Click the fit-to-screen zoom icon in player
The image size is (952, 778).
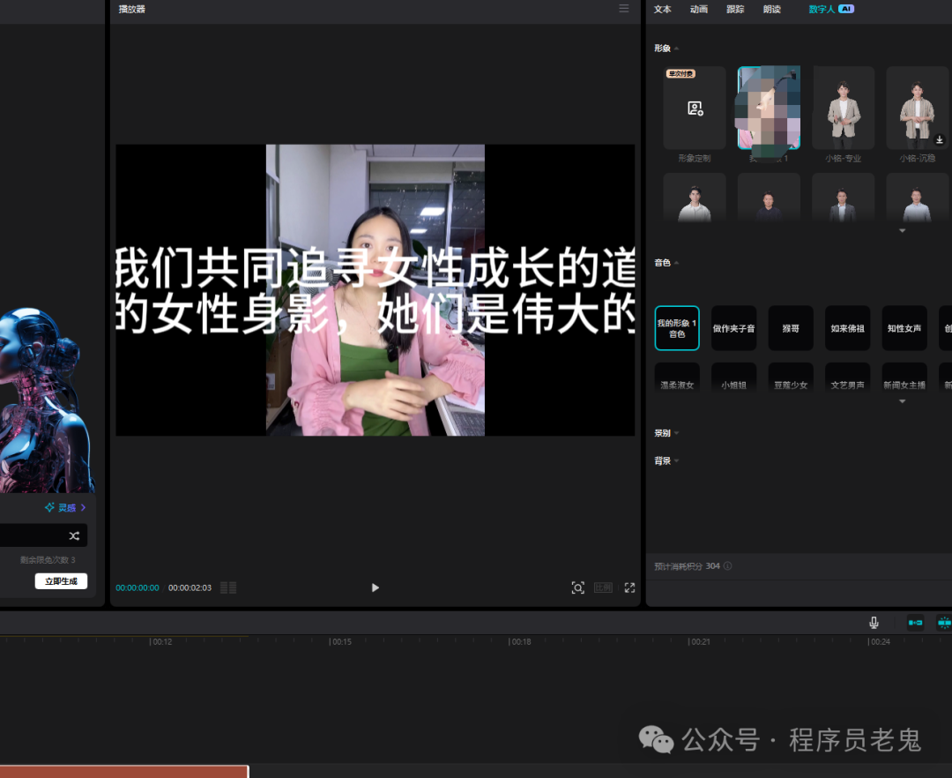tap(578, 587)
